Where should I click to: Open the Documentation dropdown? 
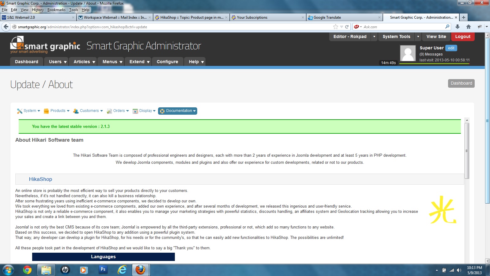pos(178,111)
